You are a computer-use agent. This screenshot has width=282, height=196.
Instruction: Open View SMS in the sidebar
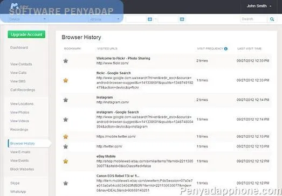pyautogui.click(x=18, y=81)
